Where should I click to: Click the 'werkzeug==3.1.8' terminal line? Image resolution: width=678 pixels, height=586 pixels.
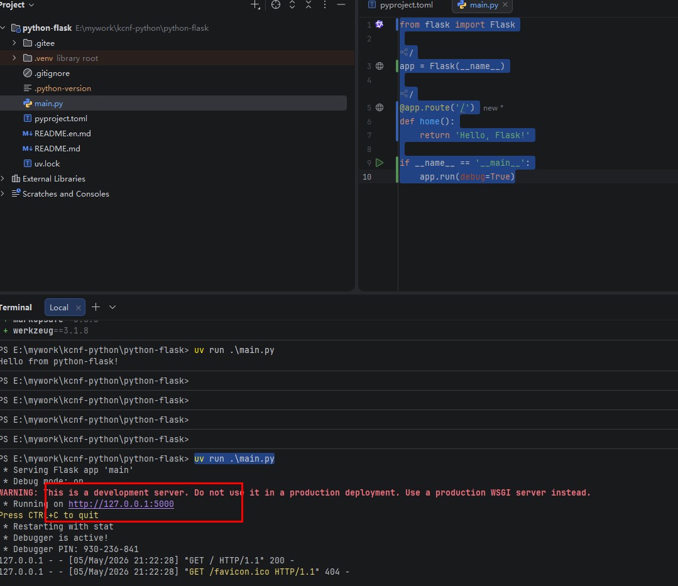pos(51,330)
